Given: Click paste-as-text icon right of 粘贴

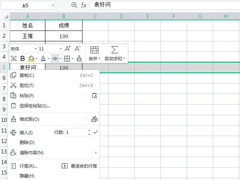Looking at the screenshot, I should [94, 96].
